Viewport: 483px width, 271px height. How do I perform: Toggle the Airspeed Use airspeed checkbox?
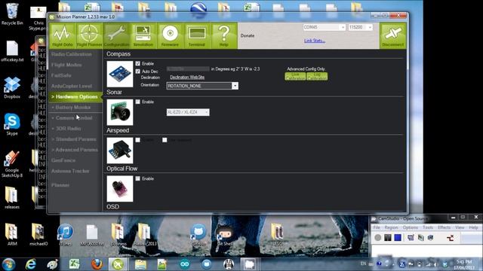(x=165, y=140)
